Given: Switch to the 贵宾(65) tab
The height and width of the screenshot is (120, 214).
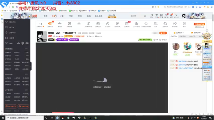Looking at the screenshot, I should [x=192, y=36].
